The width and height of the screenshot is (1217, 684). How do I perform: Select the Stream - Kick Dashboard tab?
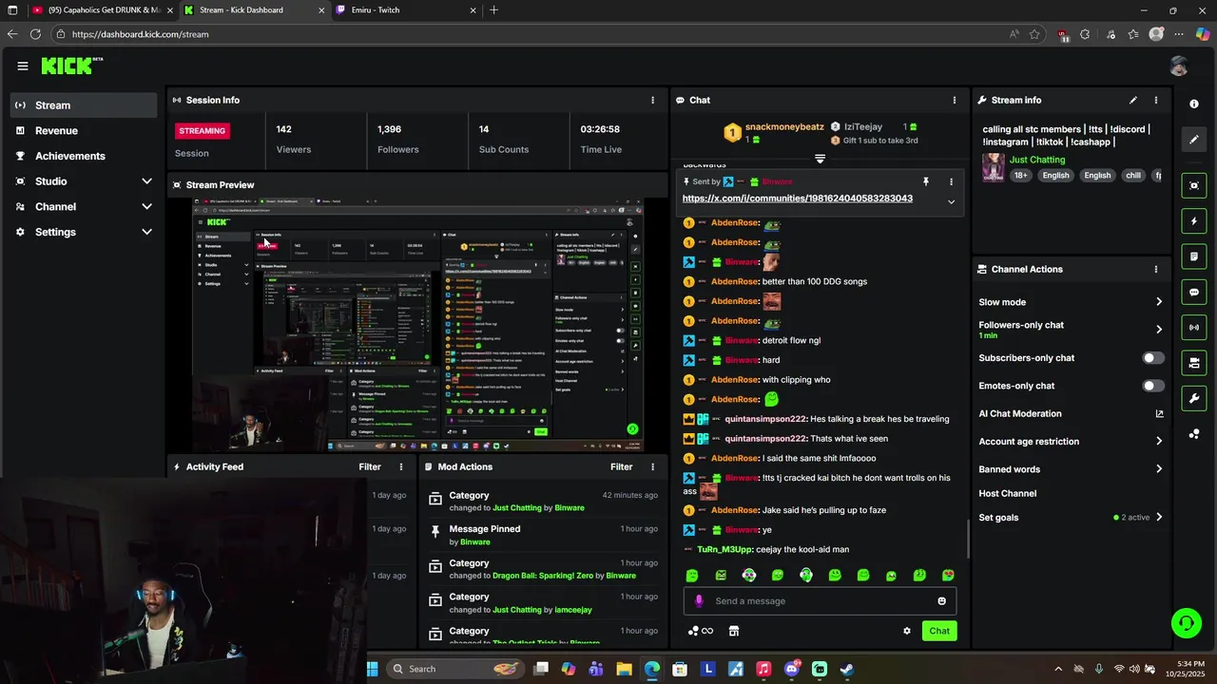tap(255, 9)
